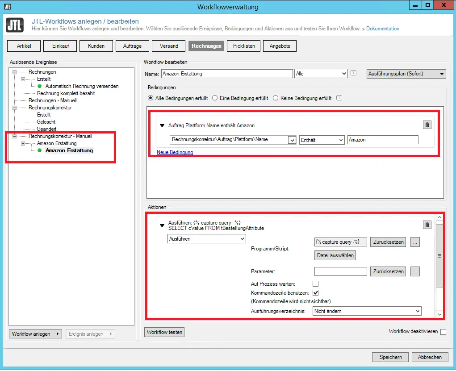Screen dimensions: 456x371
Task: Collapse the Auftrag.Plattform.Name condition triangle
Action: tap(162, 125)
